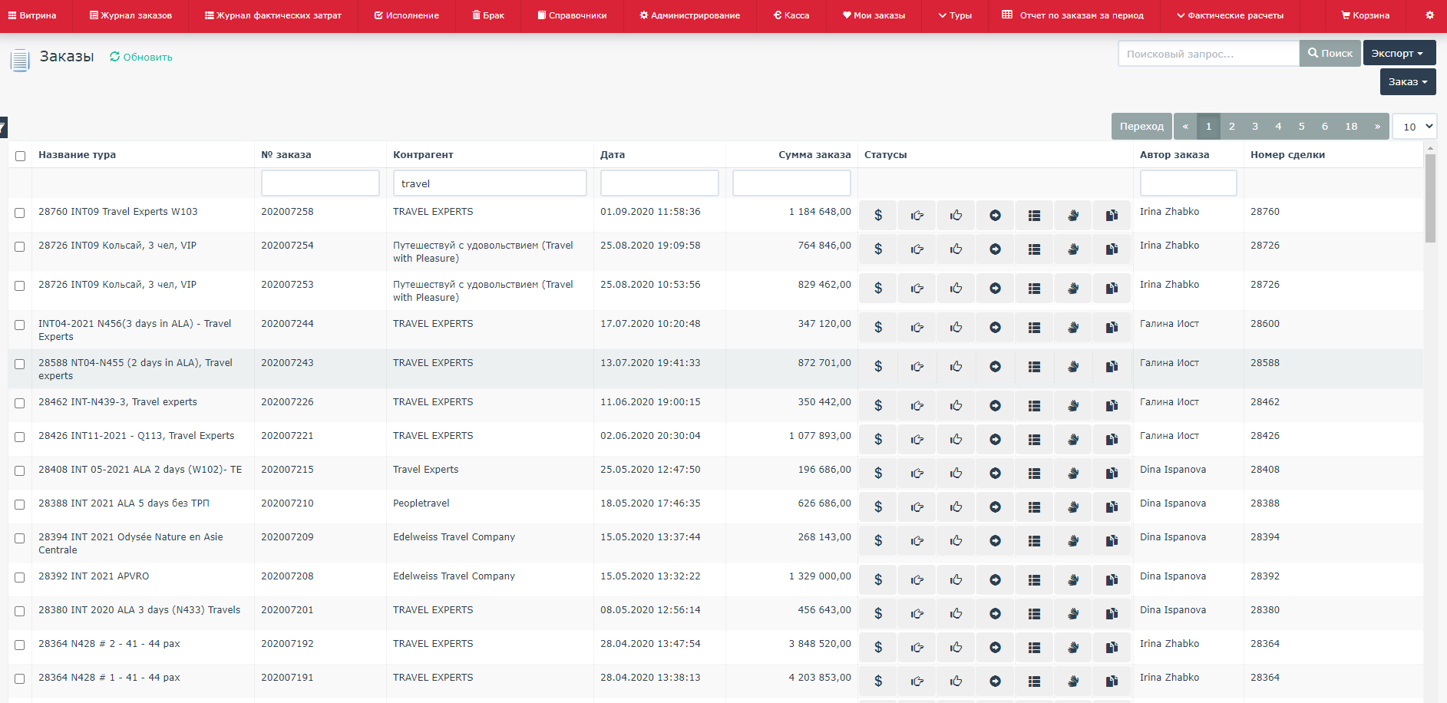Open Журнал фактических затрат
This screenshot has width=1447, height=703.
pyautogui.click(x=273, y=15)
